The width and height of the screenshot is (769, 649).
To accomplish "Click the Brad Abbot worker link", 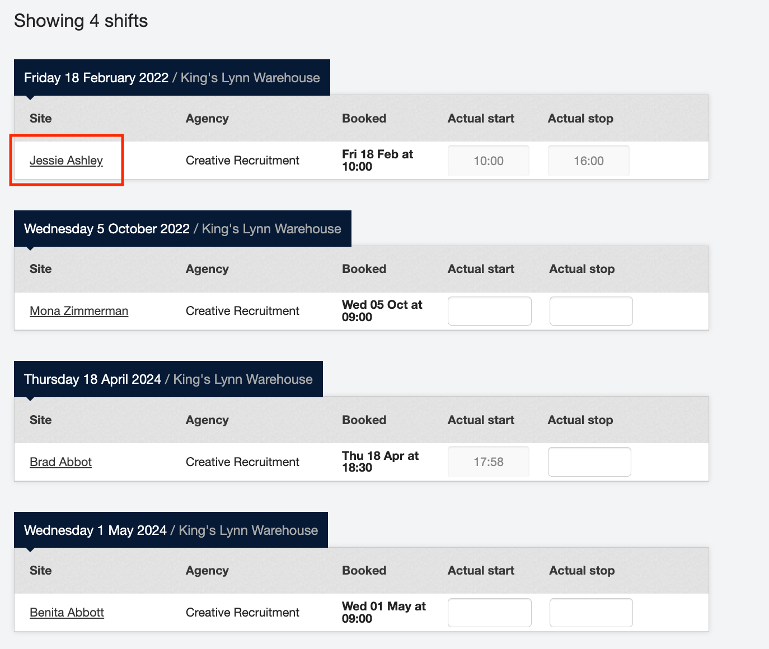I will (60, 462).
